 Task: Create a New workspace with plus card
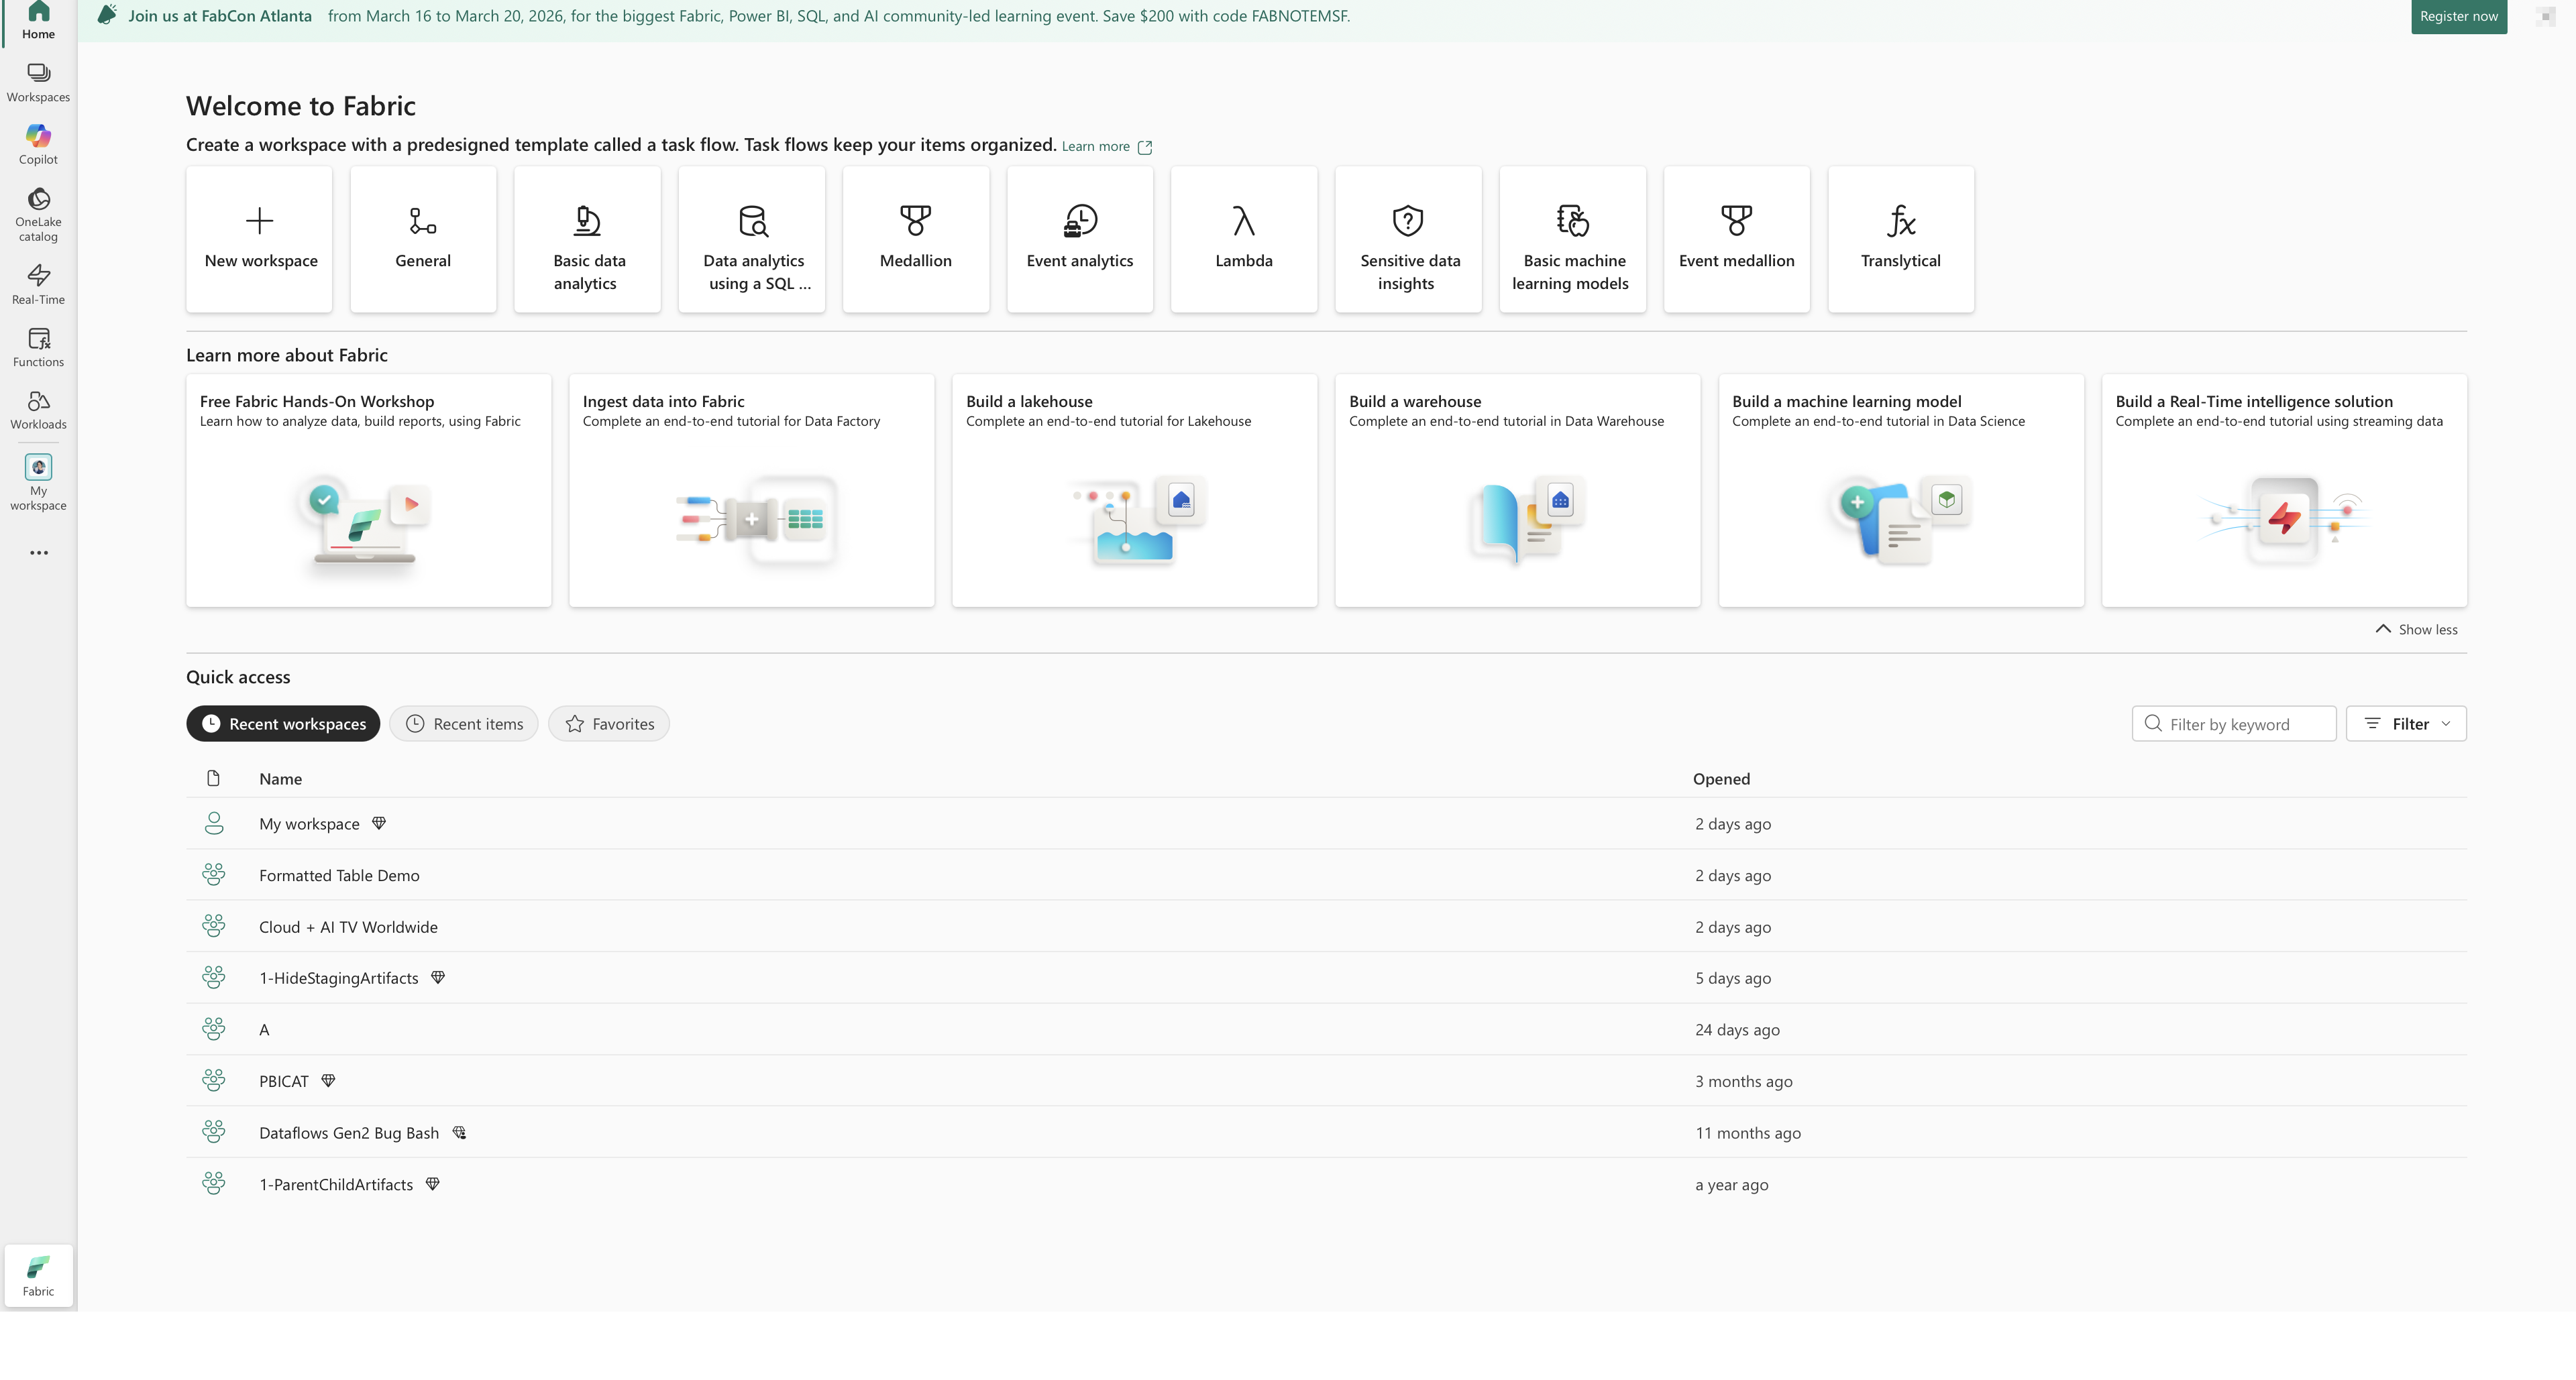(x=259, y=239)
